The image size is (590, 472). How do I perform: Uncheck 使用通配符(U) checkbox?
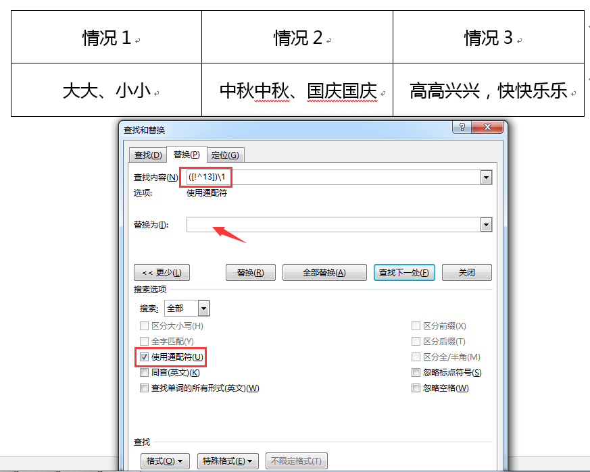144,357
